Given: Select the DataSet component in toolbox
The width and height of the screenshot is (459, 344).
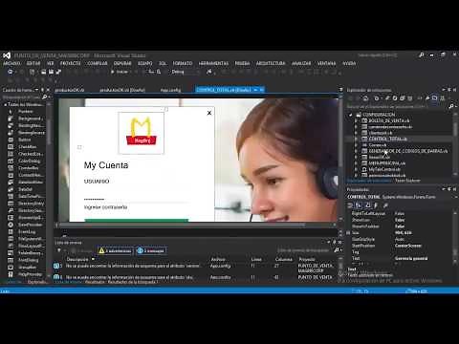Looking at the screenshot, I should [26, 189].
